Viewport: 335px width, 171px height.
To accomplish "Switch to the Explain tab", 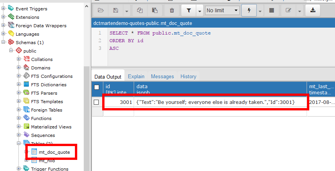I will point(136,76).
